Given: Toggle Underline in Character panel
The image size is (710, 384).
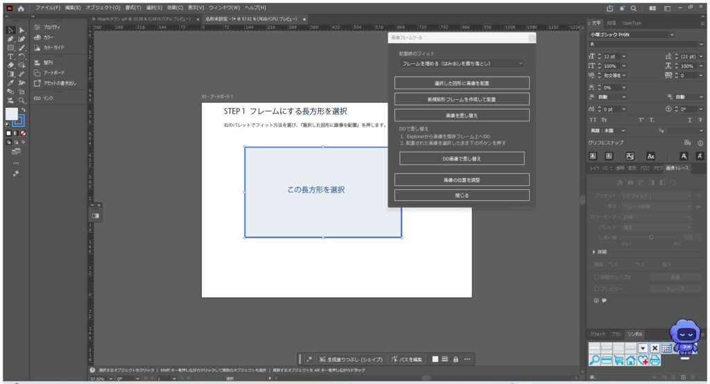Looking at the screenshot, I should coord(689,120).
